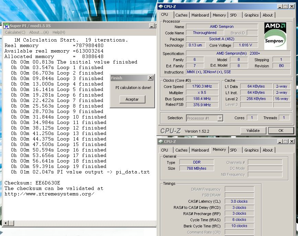298x236 pixels.
Task: Minimize the Super PI window
Action: tap(152, 26)
